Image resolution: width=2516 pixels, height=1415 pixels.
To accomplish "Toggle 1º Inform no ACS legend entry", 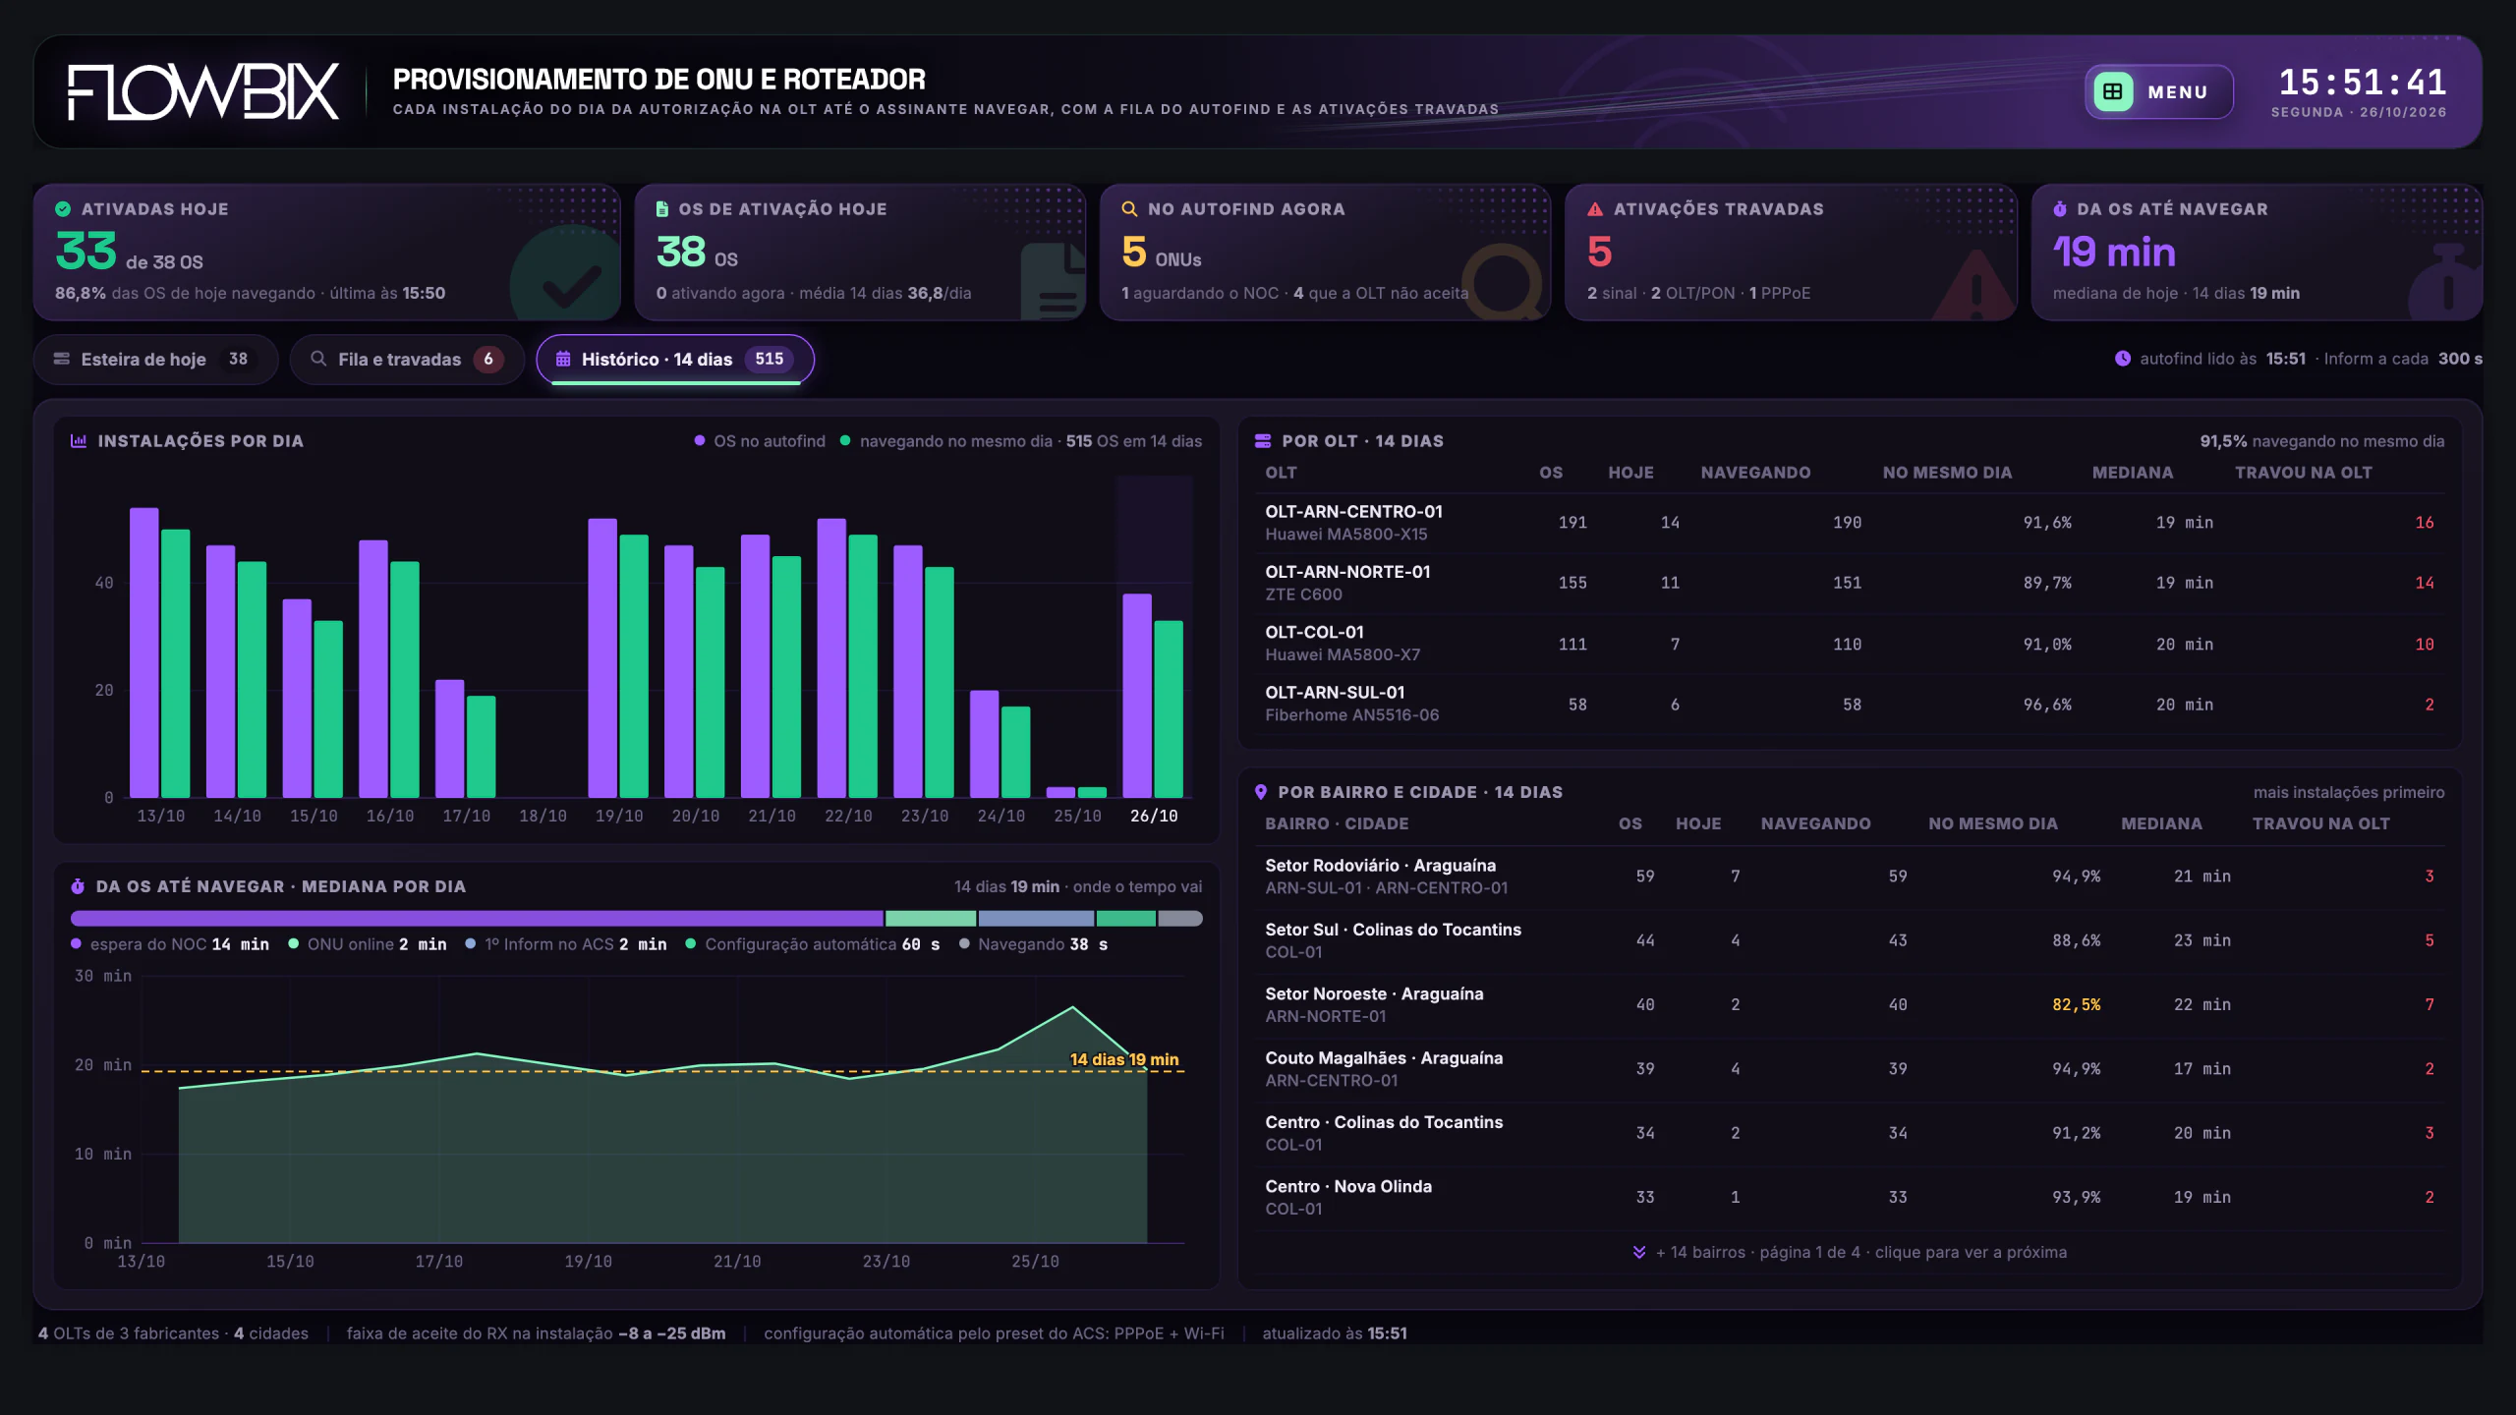I will click(x=566, y=944).
